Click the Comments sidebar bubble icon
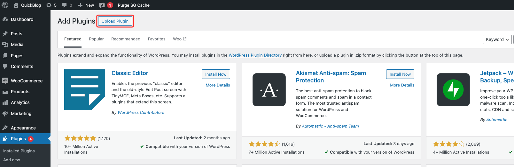The image size is (514, 167). [x=5, y=66]
